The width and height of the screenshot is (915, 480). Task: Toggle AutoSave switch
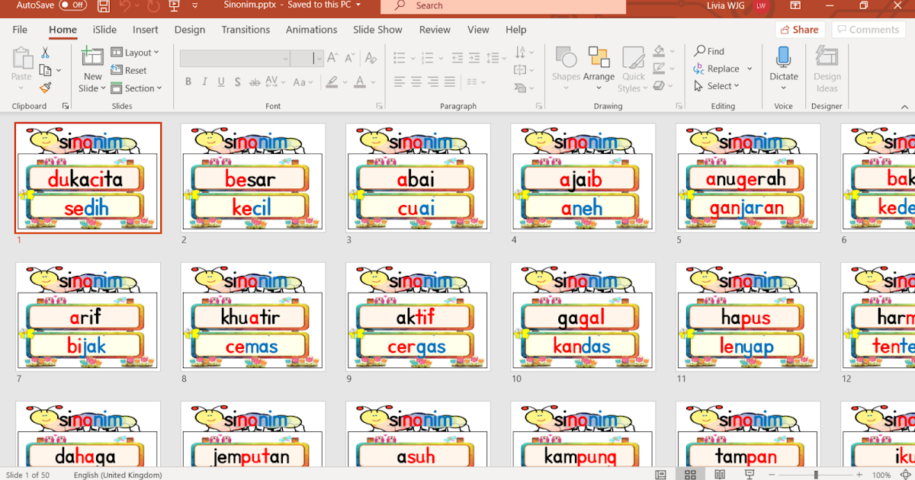pos(72,5)
